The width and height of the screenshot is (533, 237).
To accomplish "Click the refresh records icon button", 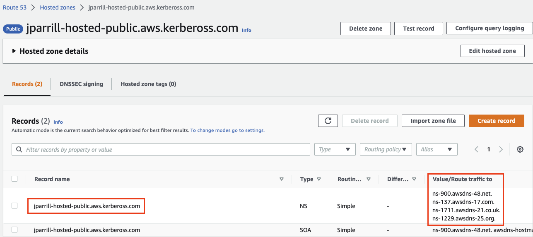I will (328, 121).
